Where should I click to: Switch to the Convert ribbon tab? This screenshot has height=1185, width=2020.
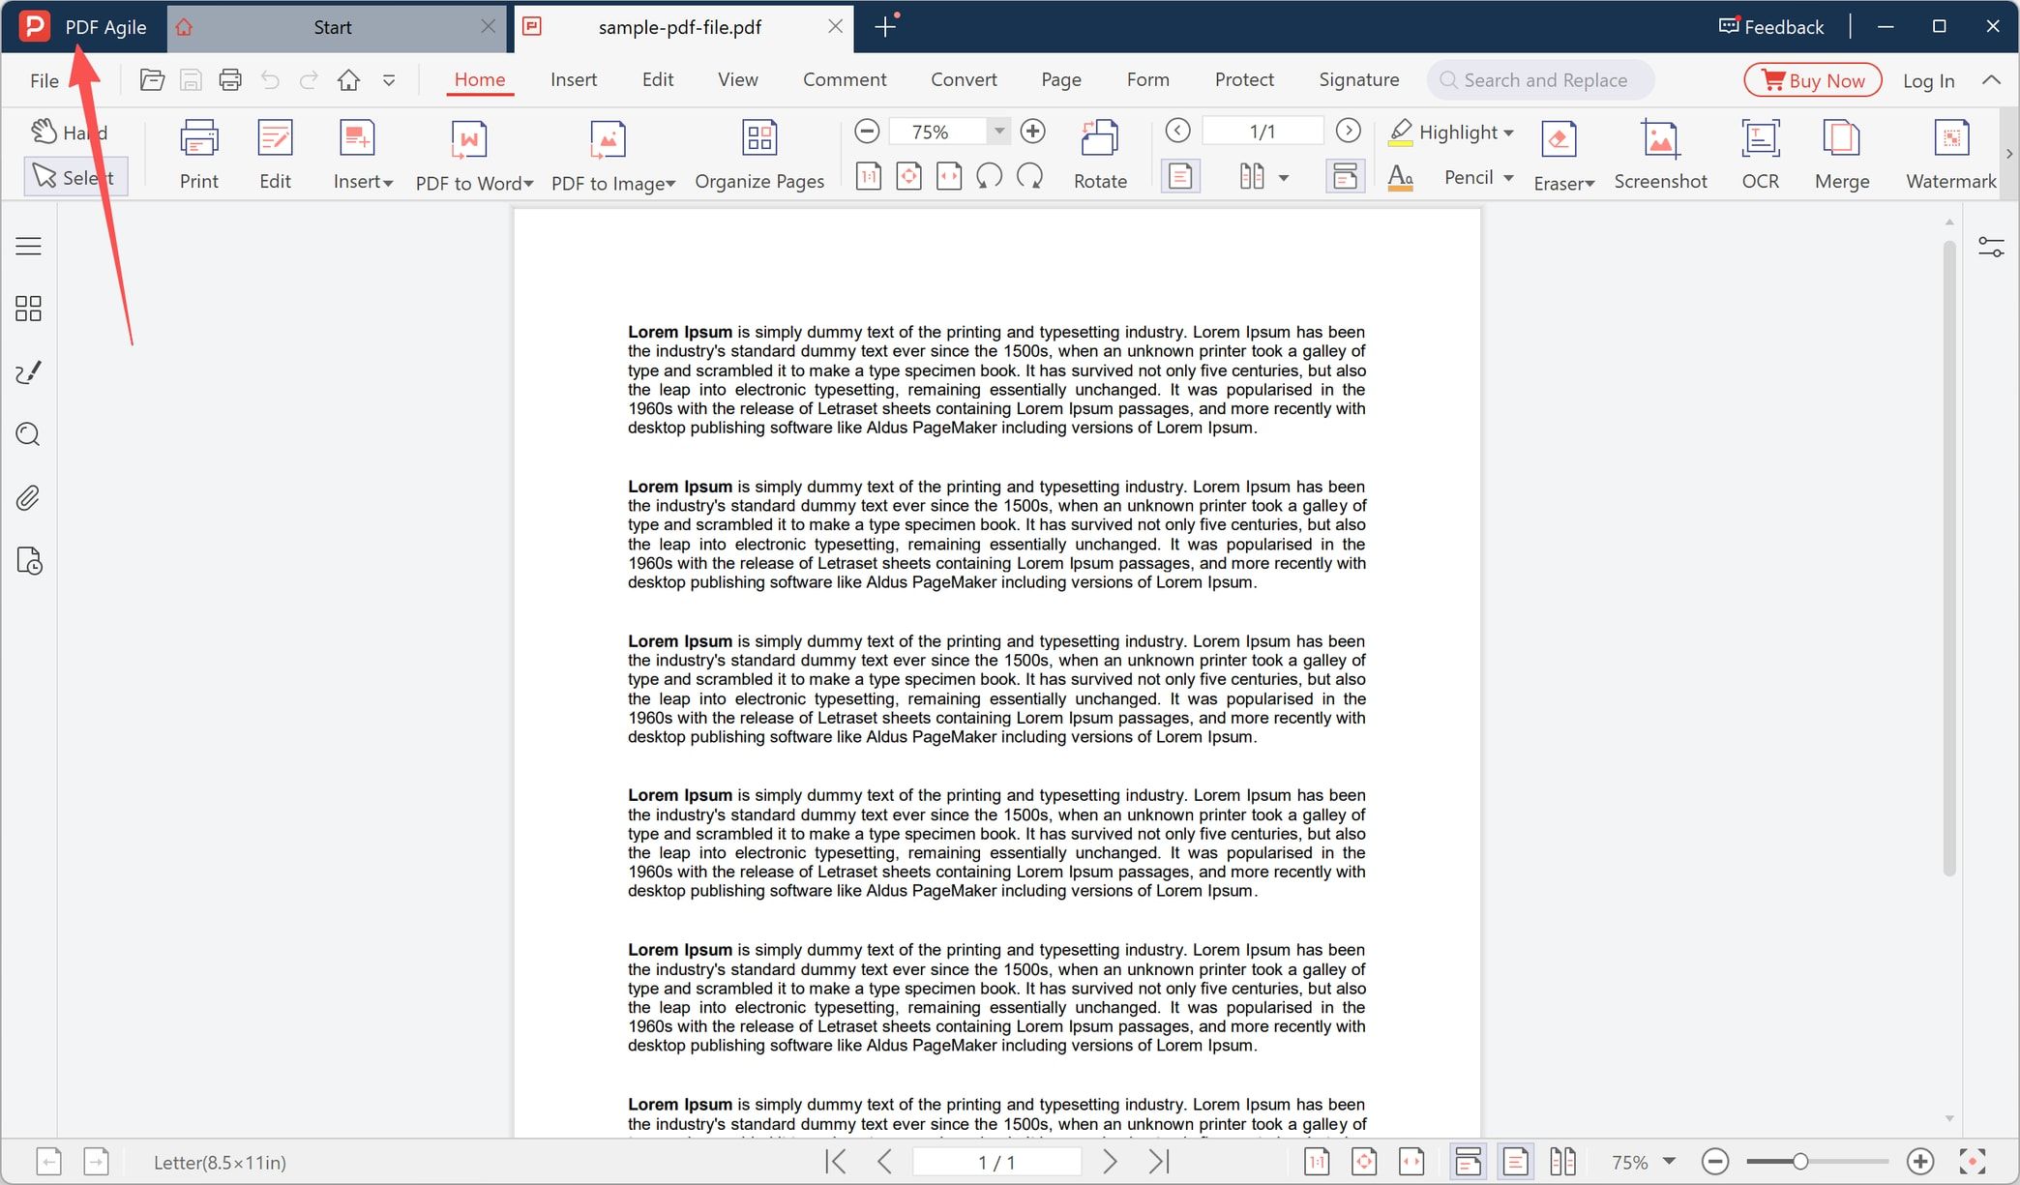click(x=964, y=80)
